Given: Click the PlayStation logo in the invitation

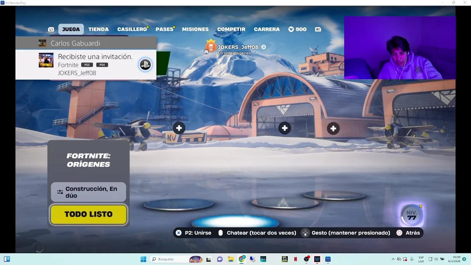Looking at the screenshot, I should point(145,65).
